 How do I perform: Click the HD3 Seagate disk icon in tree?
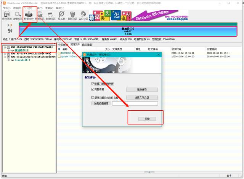(8, 57)
